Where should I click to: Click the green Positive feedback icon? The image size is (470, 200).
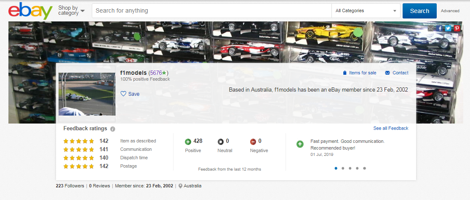tap(188, 142)
